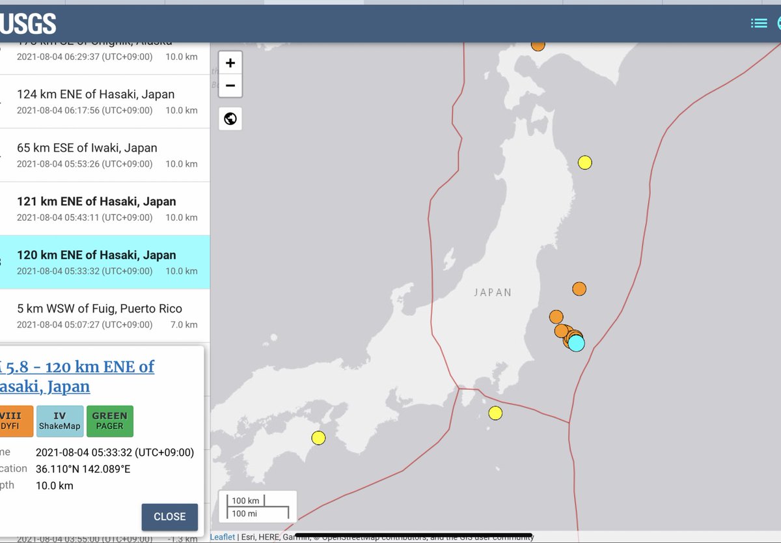Click the green PAGER badge
This screenshot has height=543, width=781.
tap(110, 421)
